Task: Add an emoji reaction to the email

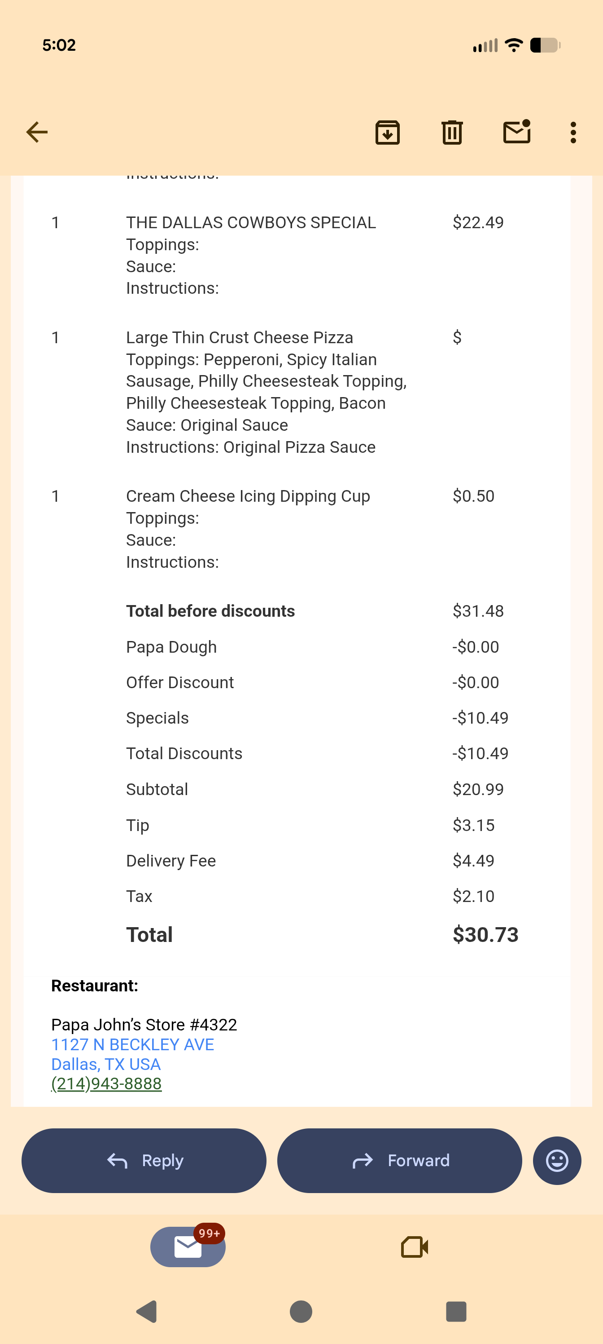Action: click(557, 1161)
